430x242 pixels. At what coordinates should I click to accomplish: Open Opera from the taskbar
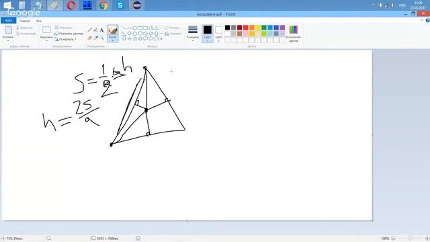[71, 5]
